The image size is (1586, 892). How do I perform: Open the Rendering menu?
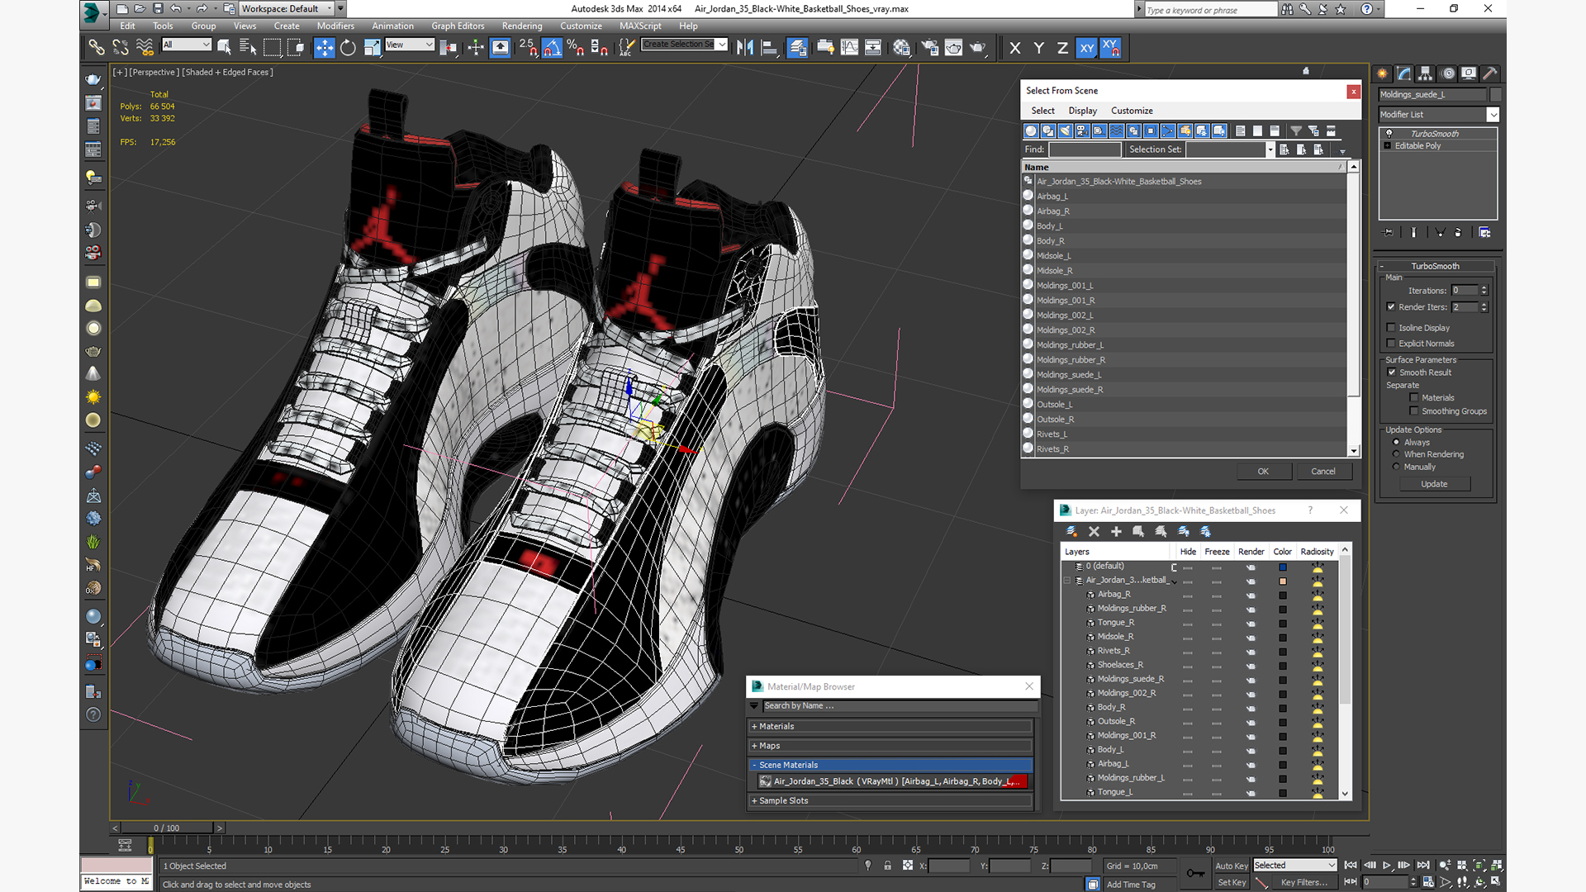(522, 26)
